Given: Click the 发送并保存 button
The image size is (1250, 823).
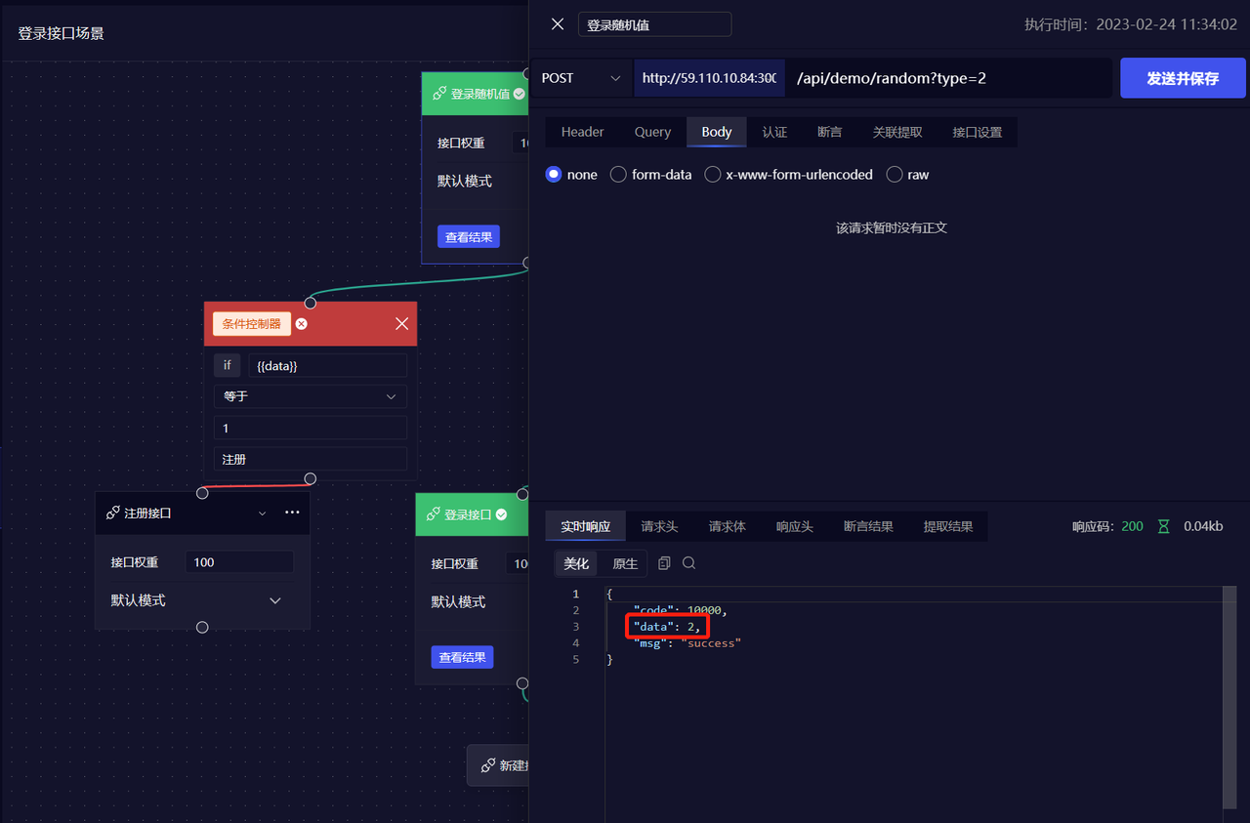Looking at the screenshot, I should (x=1183, y=78).
